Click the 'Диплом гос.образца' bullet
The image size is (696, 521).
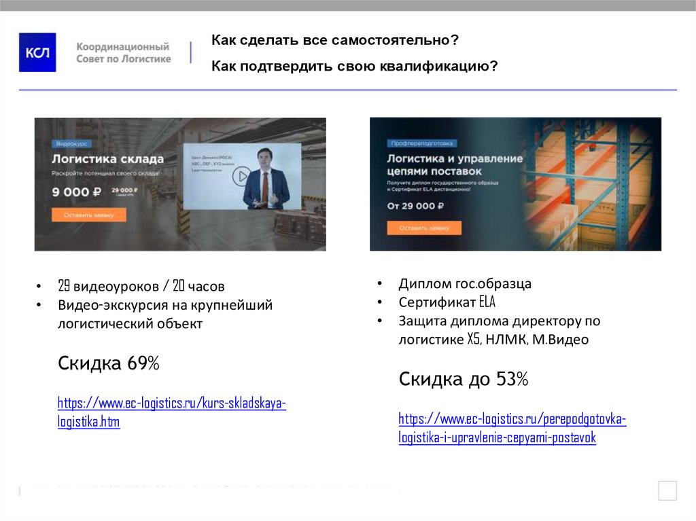465,283
